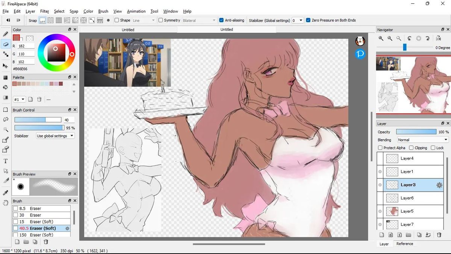Screen dimensions: 451x254
Task: Pick the foreground color swatch
Action: (16, 38)
